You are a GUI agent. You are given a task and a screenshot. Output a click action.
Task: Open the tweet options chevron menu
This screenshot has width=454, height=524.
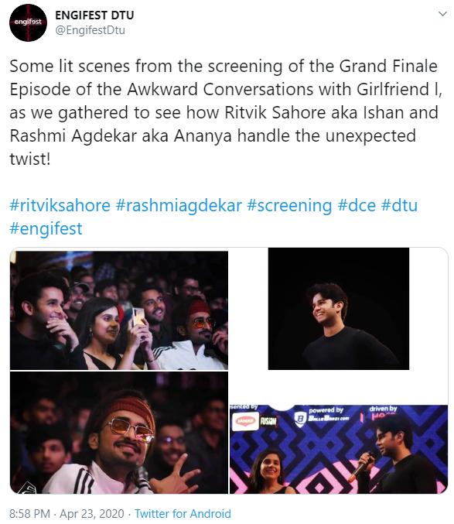tap(442, 14)
